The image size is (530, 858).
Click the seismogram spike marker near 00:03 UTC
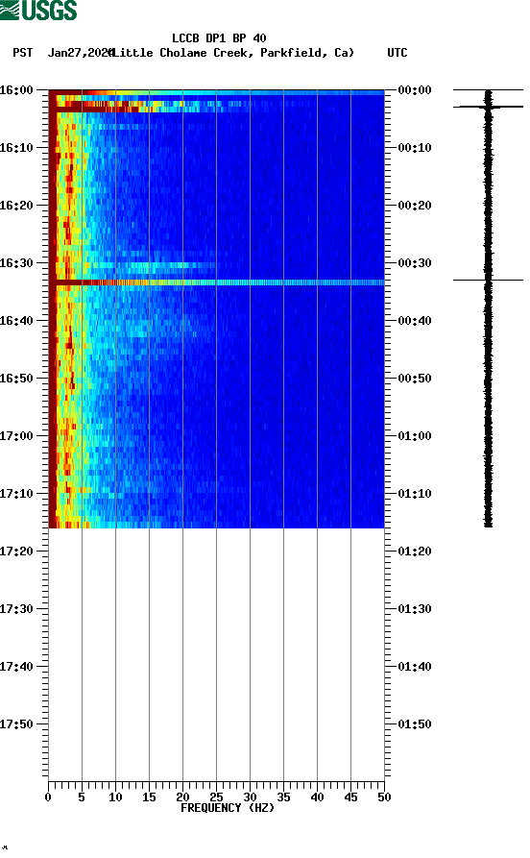[x=488, y=107]
